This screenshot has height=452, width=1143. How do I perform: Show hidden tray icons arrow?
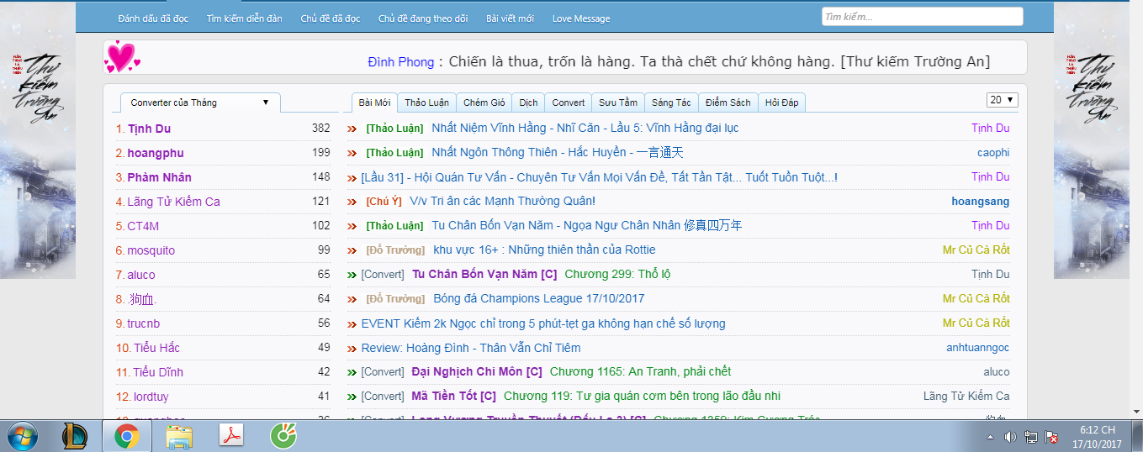coord(991,437)
